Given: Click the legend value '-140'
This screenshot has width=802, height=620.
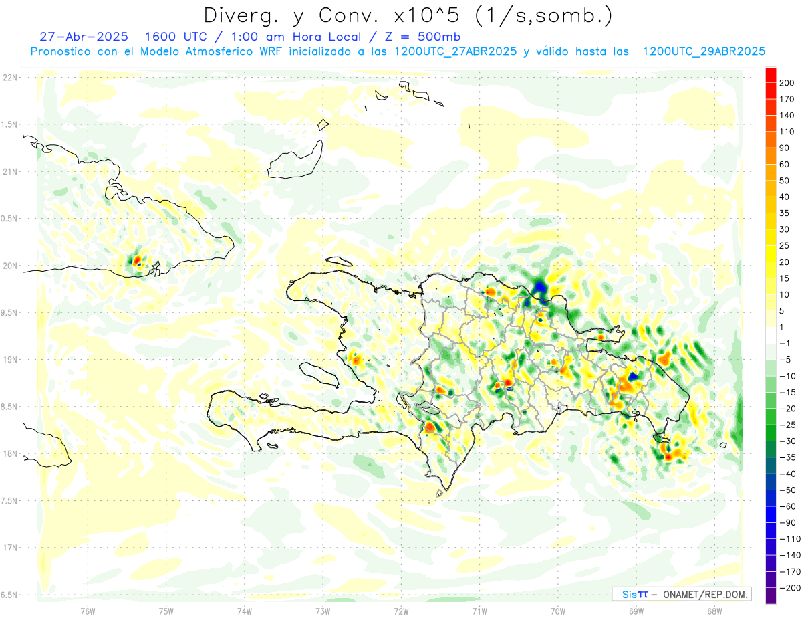Looking at the screenshot, I should point(790,556).
